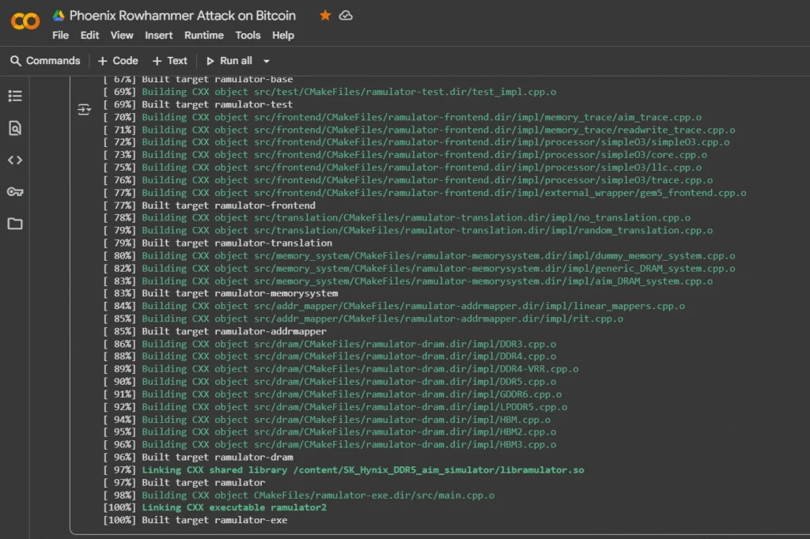
Task: Click the 'Linking CXX shared library' libramulator.so line
Action: tap(343, 470)
